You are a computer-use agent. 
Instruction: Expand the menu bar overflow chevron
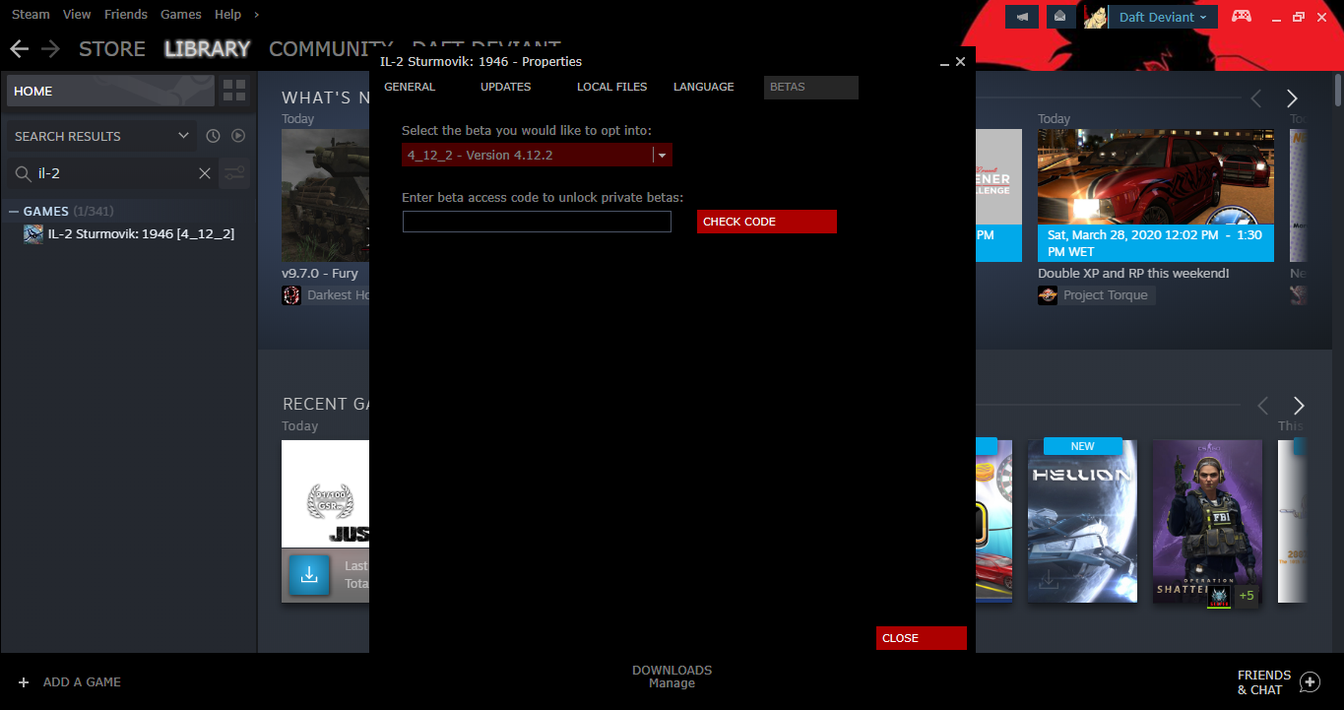[257, 15]
